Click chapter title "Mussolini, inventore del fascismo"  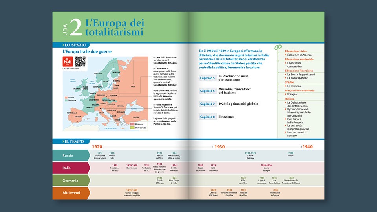click(235, 91)
